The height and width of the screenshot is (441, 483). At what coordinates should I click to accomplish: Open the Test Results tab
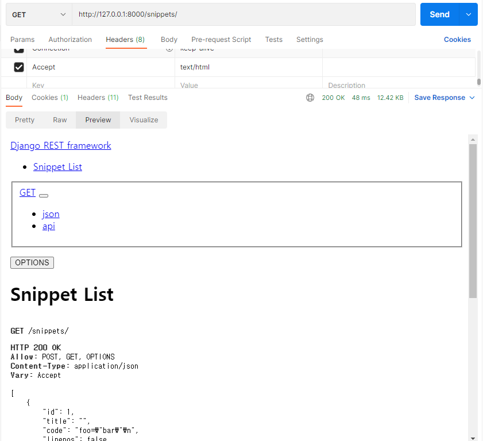tap(148, 98)
